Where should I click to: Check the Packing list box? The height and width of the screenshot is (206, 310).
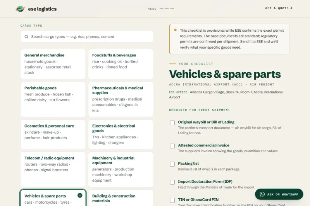click(172, 164)
